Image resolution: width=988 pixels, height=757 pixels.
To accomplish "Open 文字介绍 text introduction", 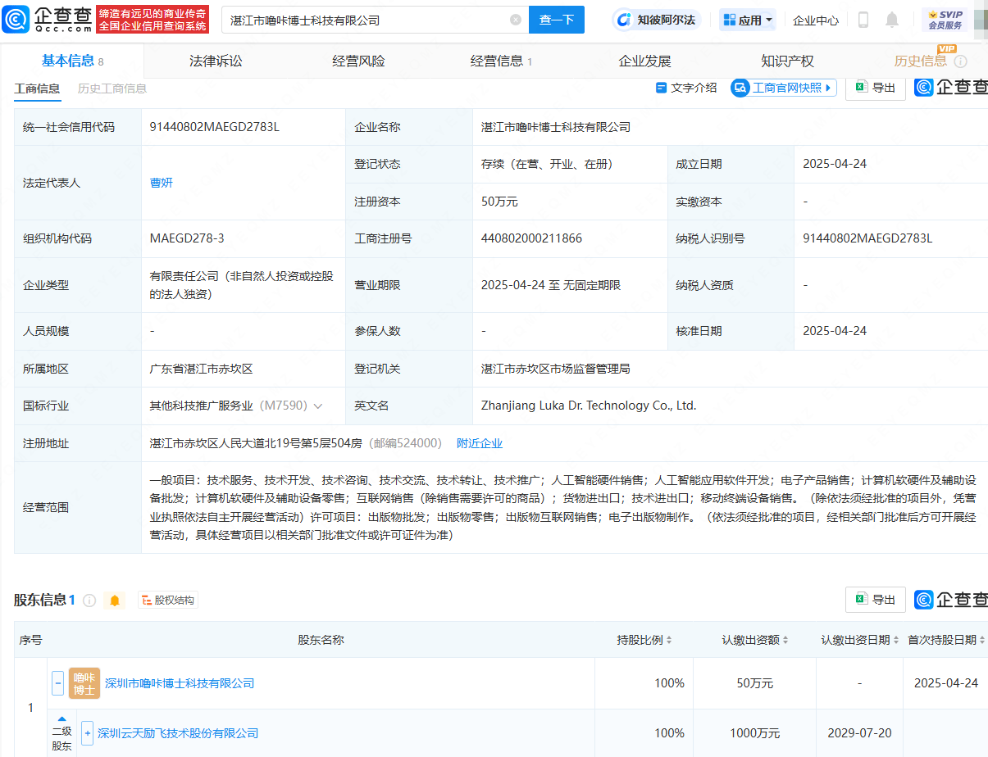I will pyautogui.click(x=686, y=88).
